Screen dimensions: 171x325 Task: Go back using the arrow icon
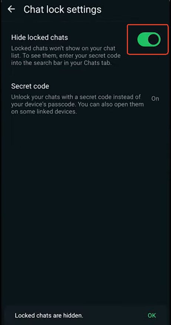(11, 9)
